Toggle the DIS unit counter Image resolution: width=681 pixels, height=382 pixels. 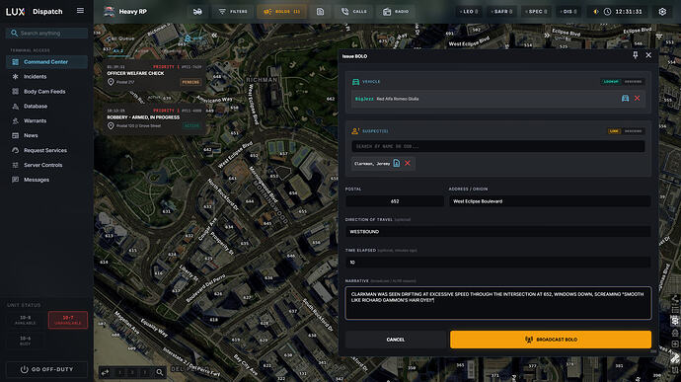click(568, 12)
